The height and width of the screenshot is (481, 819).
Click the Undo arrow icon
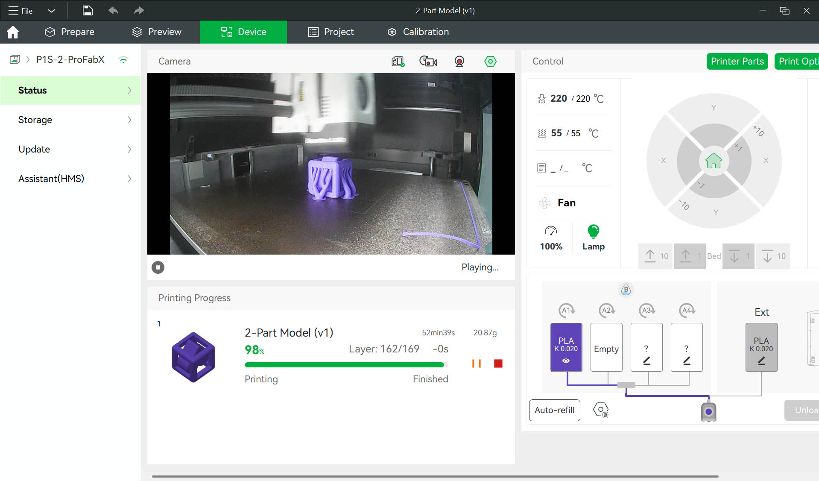[x=113, y=10]
